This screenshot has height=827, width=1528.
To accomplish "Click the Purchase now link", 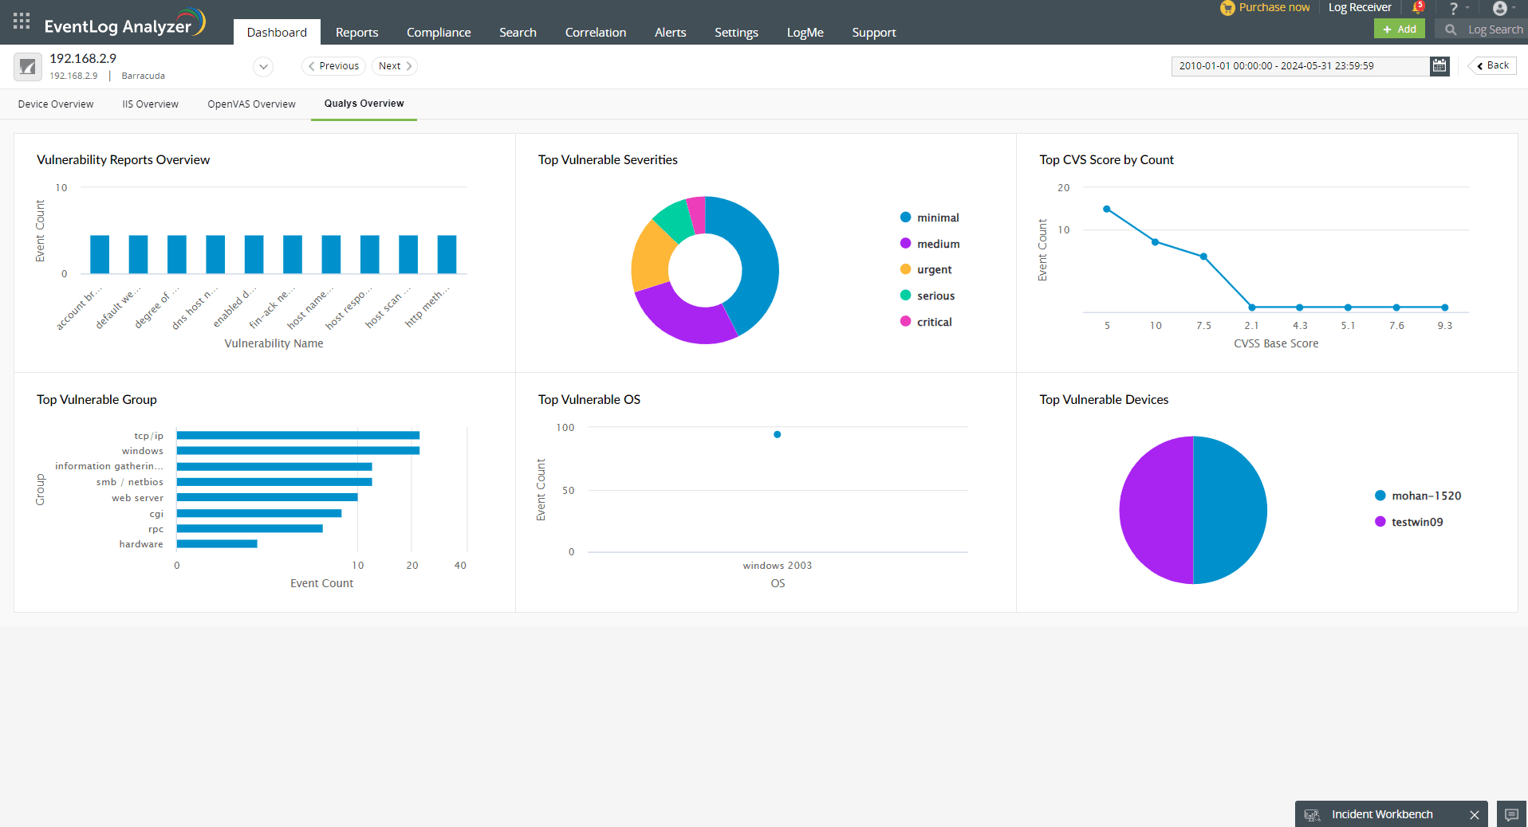I will [x=1274, y=7].
